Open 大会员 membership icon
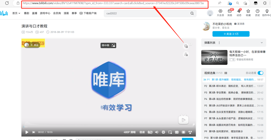 [220, 13]
